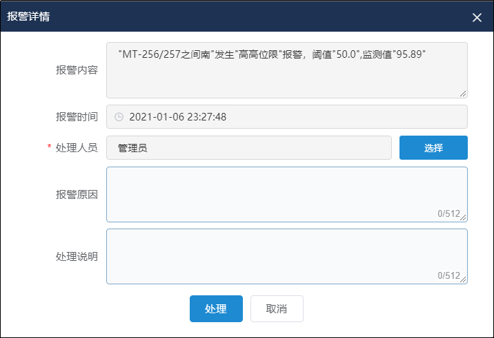Click the 0/512 counter in 处理说明
Viewport: 494px width, 338px height.
coord(448,276)
